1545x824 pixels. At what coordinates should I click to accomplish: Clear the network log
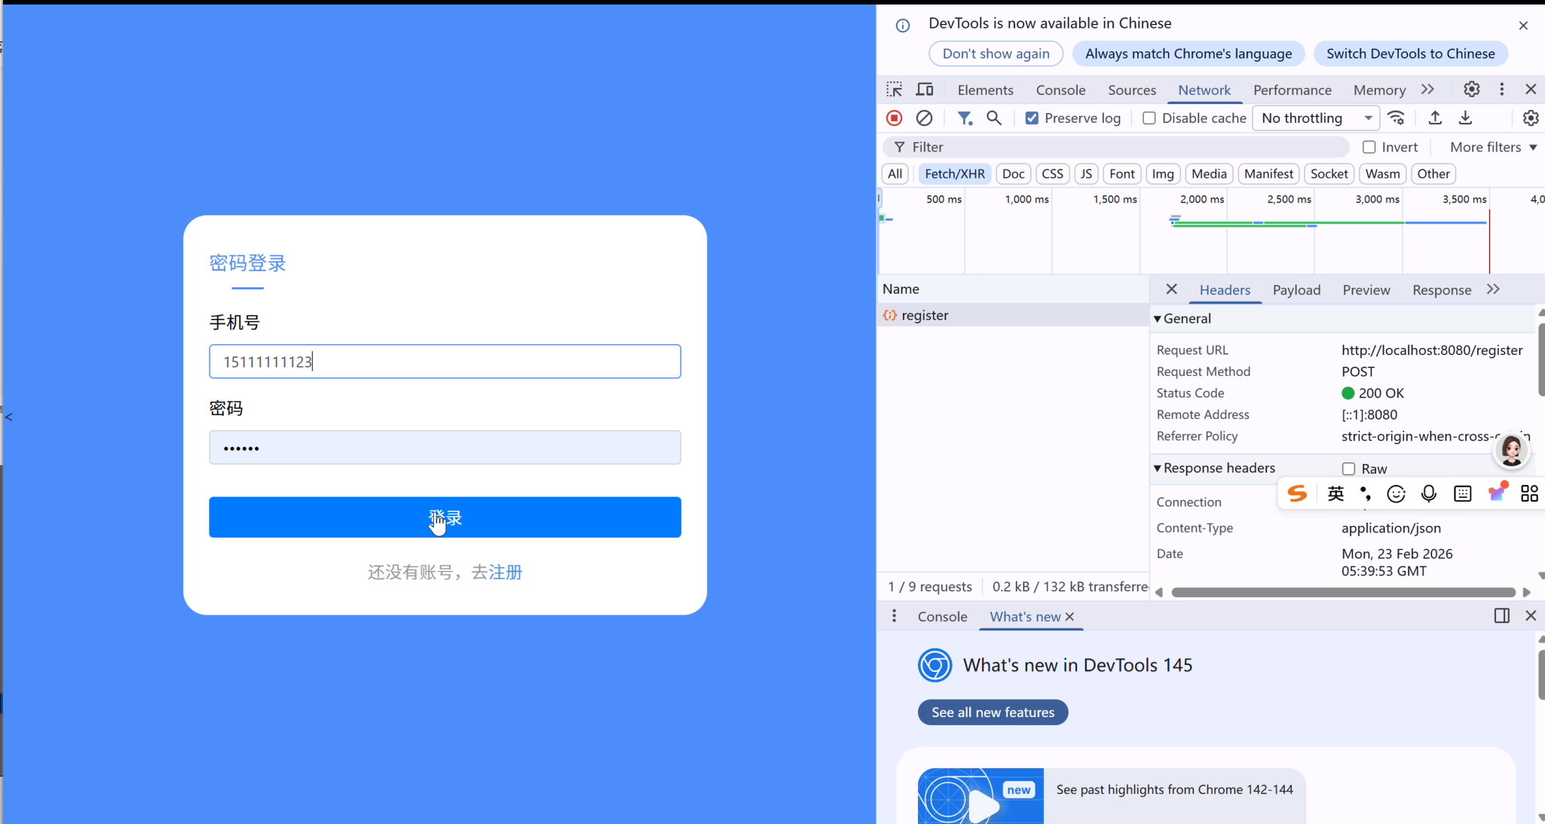924,118
